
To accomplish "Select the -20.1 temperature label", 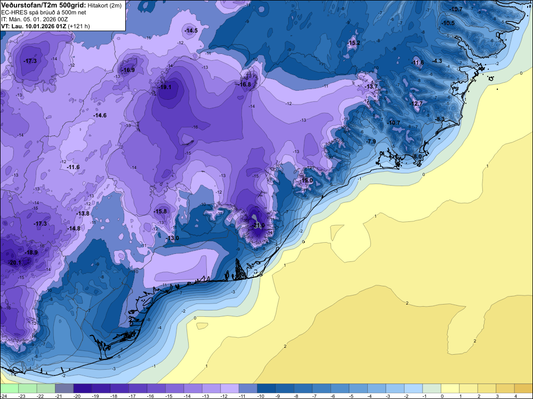I will pyautogui.click(x=15, y=262).
